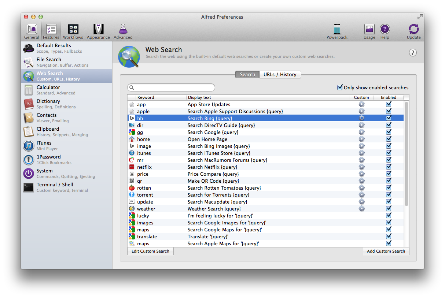
Task: Select Calculator in the sidebar
Action: 66,90
